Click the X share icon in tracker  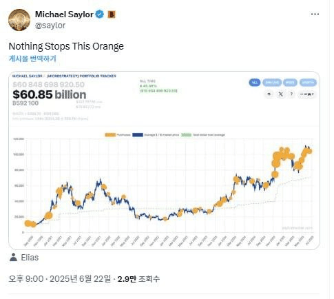[280, 94]
